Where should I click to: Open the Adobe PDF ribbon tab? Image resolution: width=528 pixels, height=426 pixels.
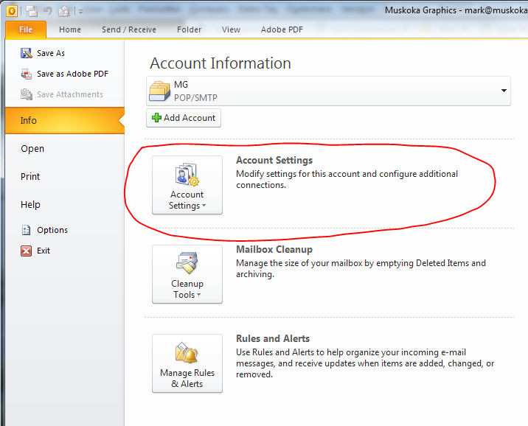pos(282,29)
